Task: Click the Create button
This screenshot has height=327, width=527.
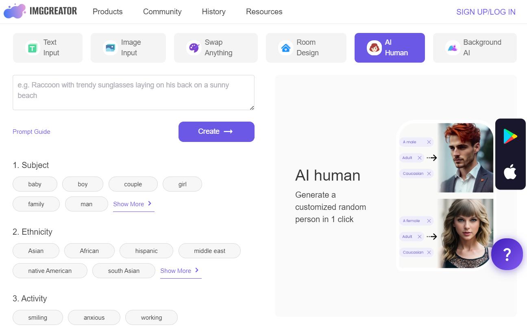Action: (216, 131)
